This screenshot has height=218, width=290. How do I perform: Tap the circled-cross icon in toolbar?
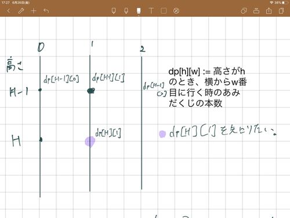[x=176, y=11]
